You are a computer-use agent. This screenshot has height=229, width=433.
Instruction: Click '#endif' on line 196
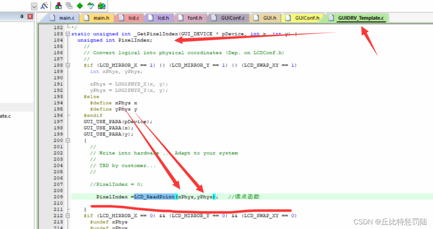point(93,115)
